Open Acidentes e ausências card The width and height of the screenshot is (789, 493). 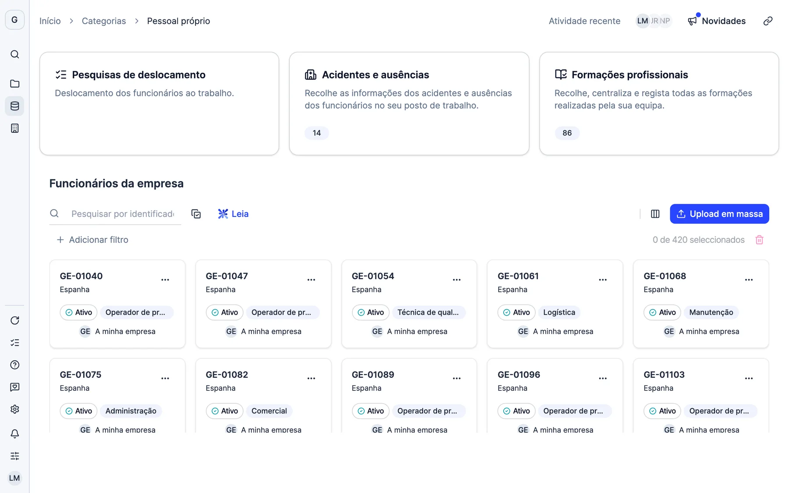tap(409, 103)
